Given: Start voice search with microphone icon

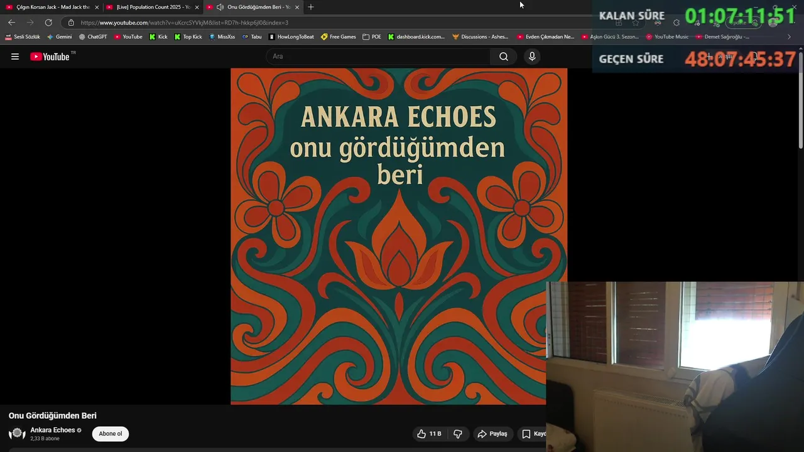Looking at the screenshot, I should [x=532, y=56].
